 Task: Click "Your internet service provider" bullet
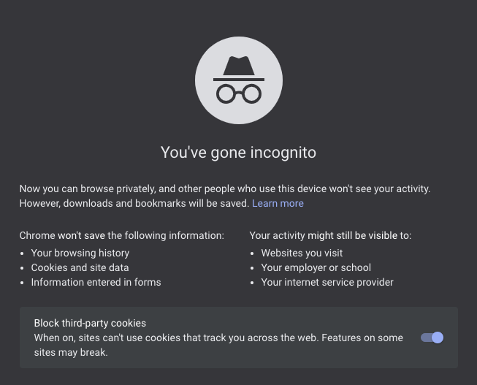click(327, 282)
